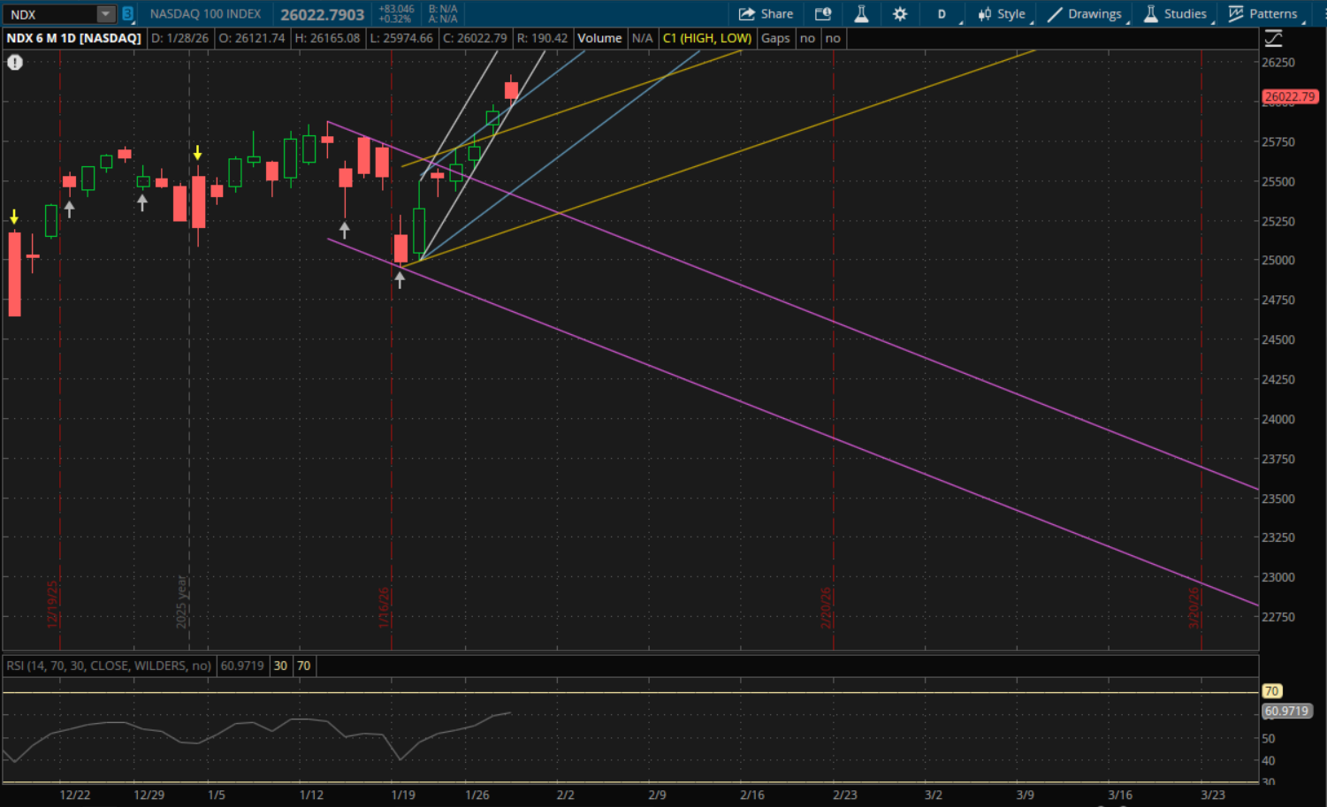Click the white up arrow under 1/19 candle

(400, 280)
